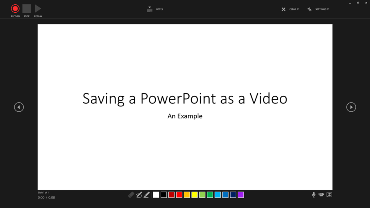Screen dimensions: 370x208
Task: Toggle the camera on or off
Action: pos(321,195)
